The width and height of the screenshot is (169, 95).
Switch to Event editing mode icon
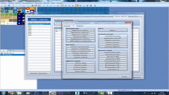coord(36,6)
